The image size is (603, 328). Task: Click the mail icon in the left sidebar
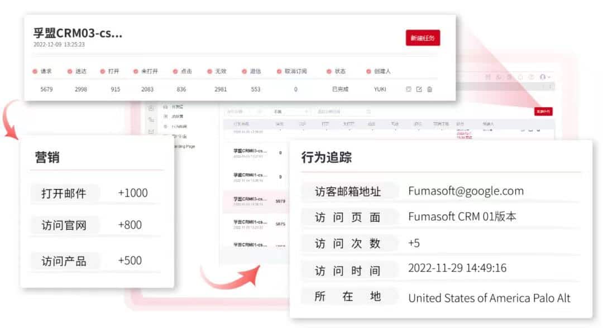tap(151, 132)
